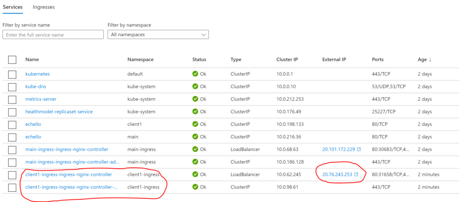The width and height of the screenshot is (462, 202).
Task: Click the External IP column header
Action: click(334, 59)
